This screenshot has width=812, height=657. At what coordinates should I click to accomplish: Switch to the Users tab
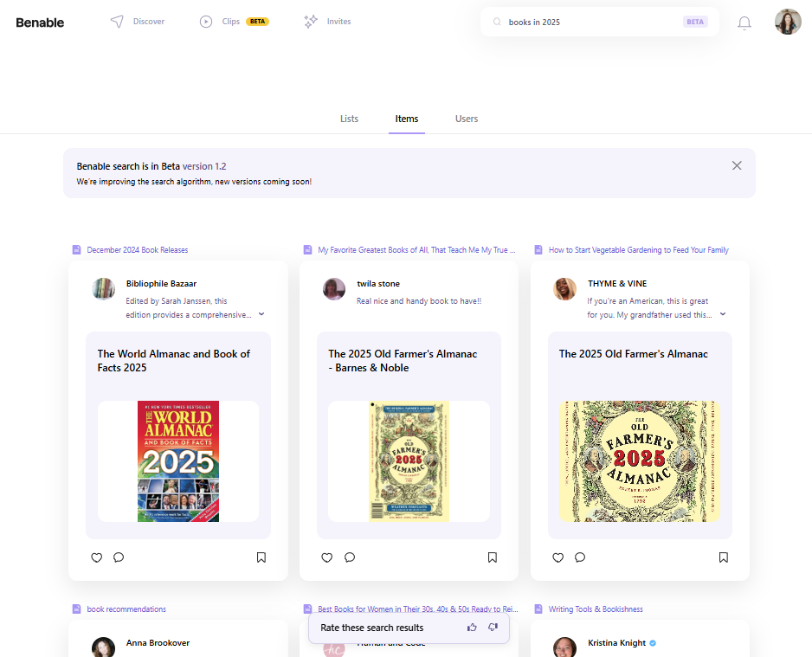click(x=467, y=119)
